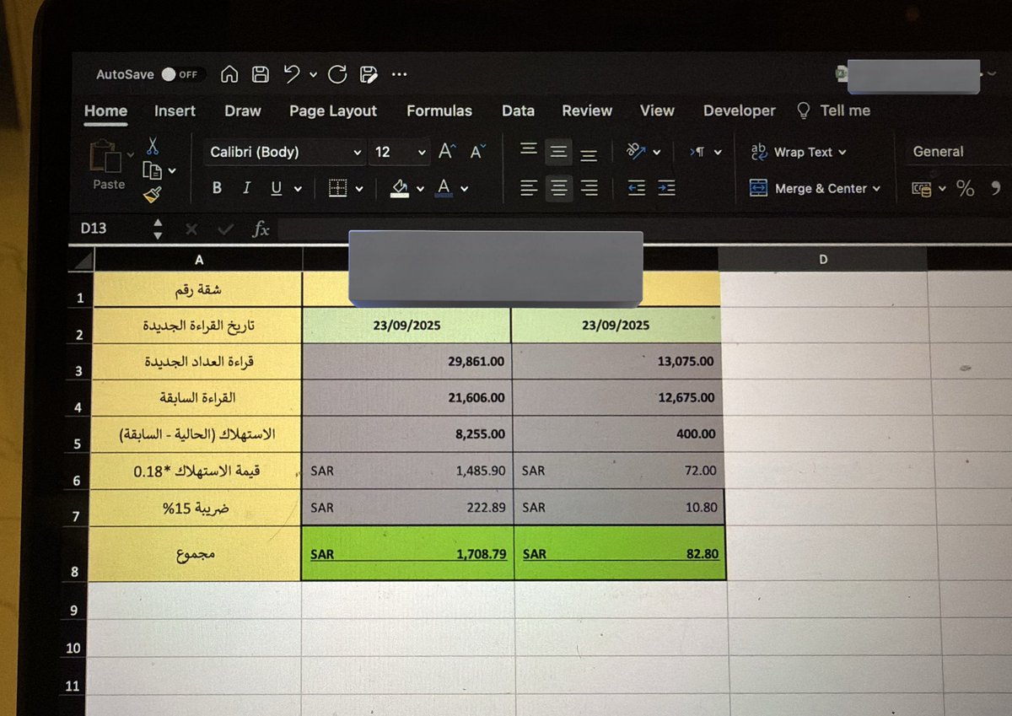The image size is (1012, 716).
Task: Click the Copy icon
Action: [x=152, y=170]
